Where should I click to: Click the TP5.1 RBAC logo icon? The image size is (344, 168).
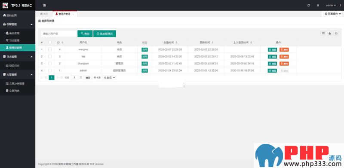(5, 5)
